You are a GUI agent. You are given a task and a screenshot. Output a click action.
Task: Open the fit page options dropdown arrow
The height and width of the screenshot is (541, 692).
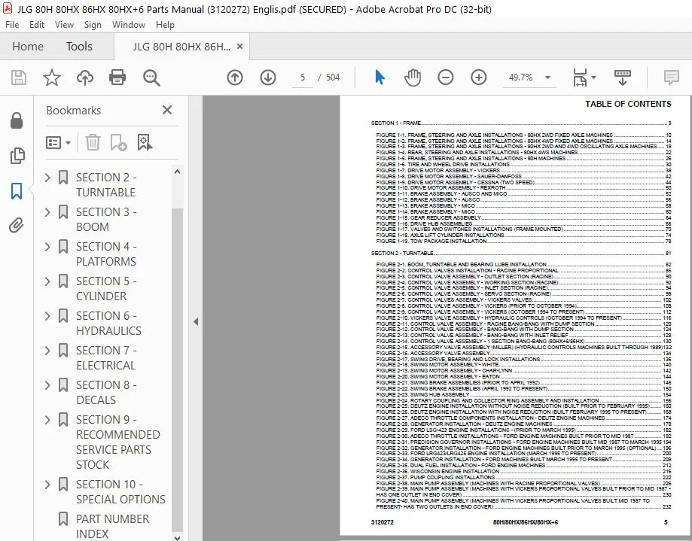[593, 78]
